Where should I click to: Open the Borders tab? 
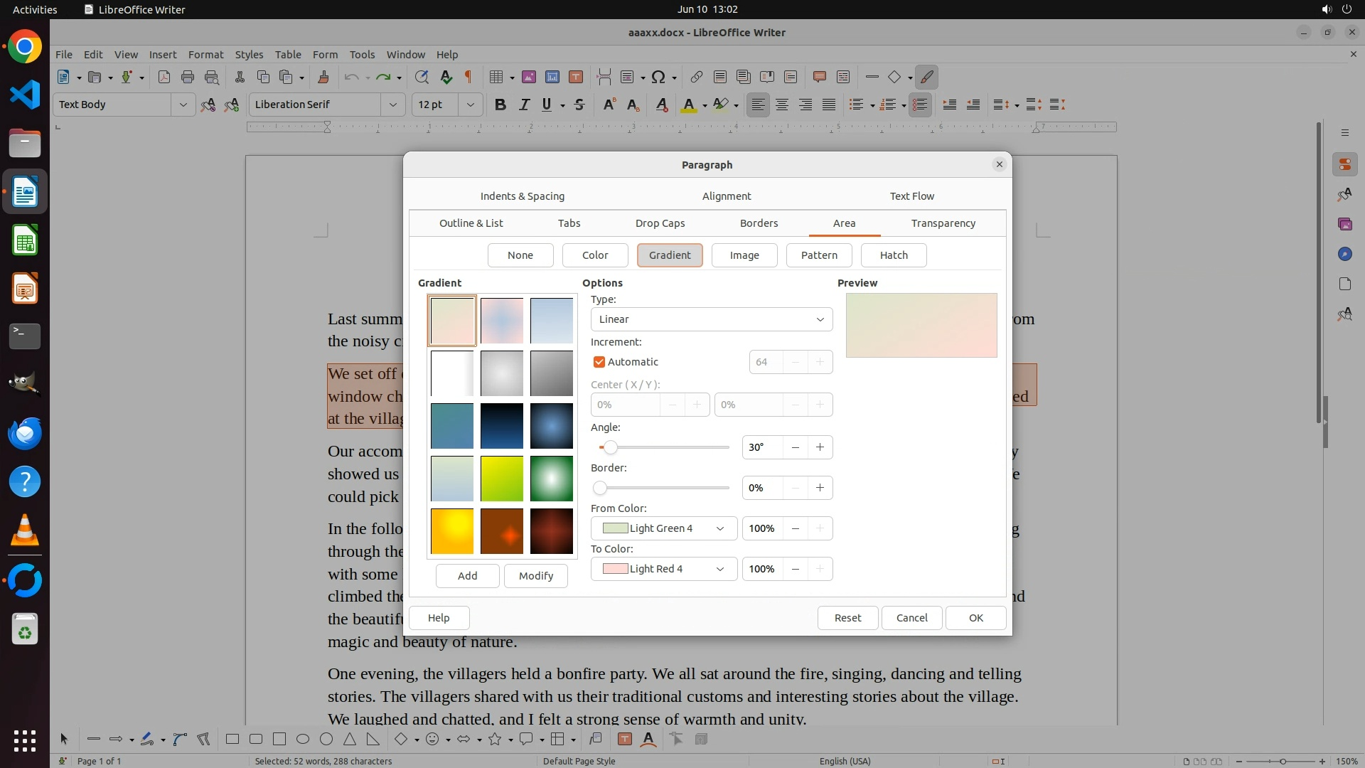759,223
